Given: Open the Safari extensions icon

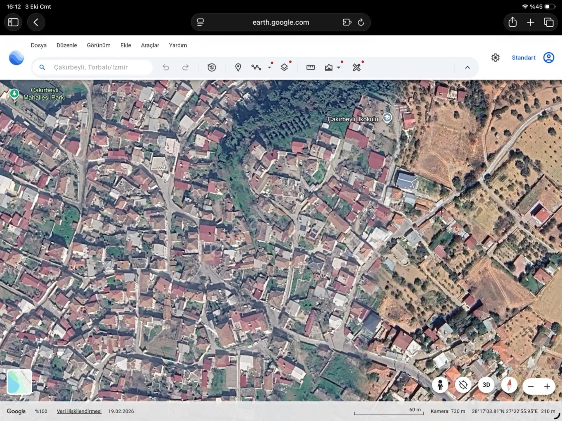Looking at the screenshot, I should [347, 22].
